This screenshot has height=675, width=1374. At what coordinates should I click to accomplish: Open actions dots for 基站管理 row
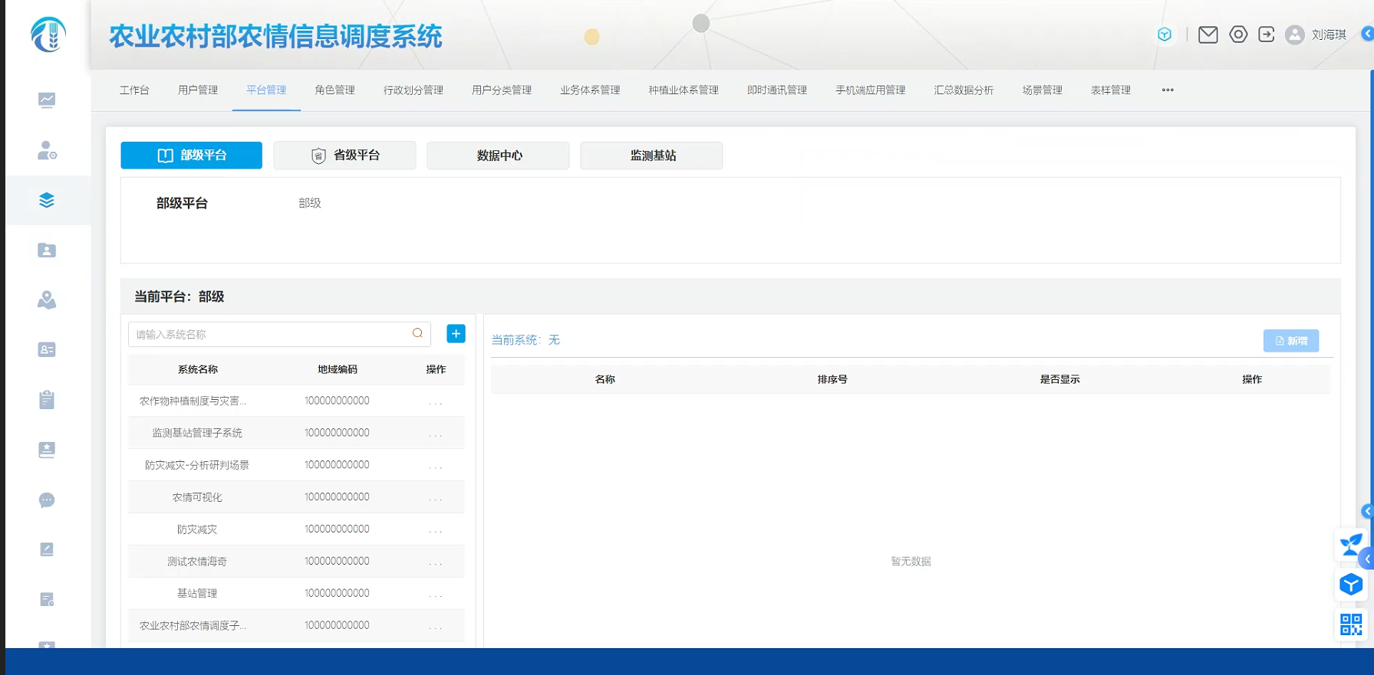[436, 595]
